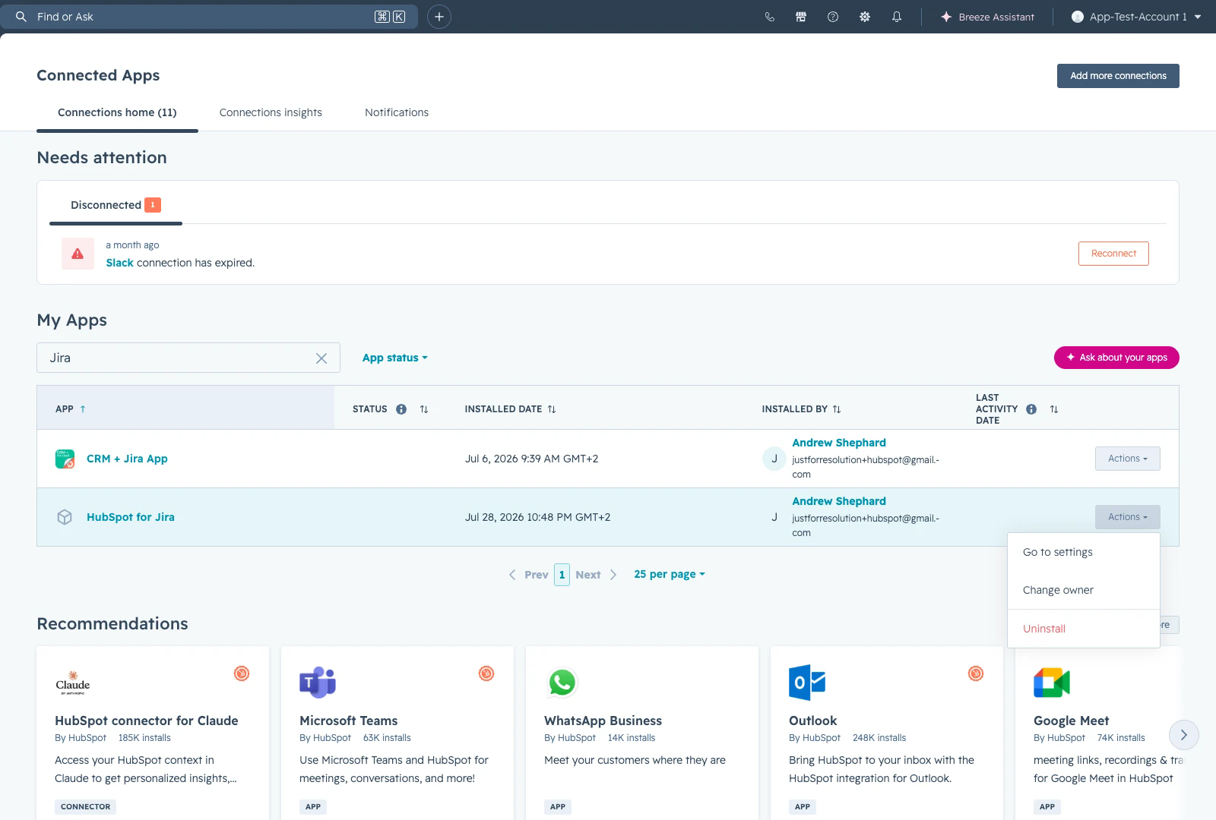The width and height of the screenshot is (1216, 820).
Task: Click the badge icon on Claude card
Action: pos(242,673)
